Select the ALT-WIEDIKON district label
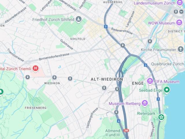Image resolution: width=185 pixels, height=139 pixels. coord(107,79)
